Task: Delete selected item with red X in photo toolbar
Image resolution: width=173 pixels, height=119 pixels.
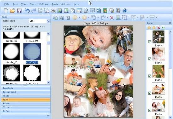Action: coord(112,17)
